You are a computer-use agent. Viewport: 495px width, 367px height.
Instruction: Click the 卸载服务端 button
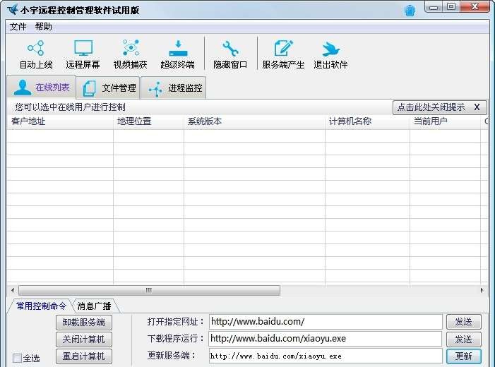click(83, 323)
